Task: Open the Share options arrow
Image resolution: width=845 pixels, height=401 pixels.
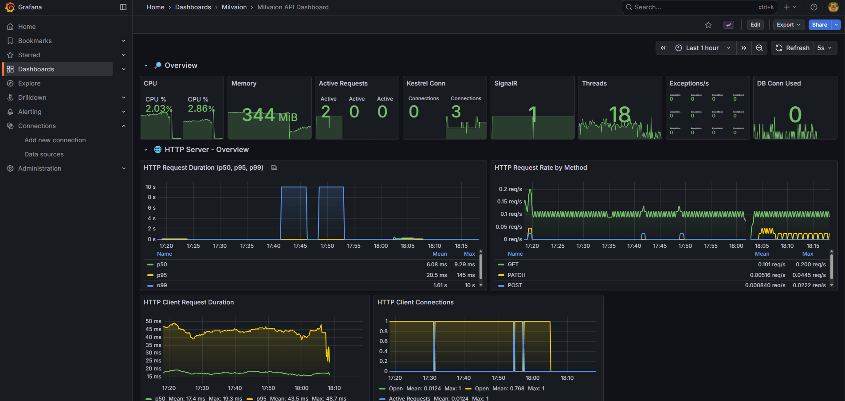Action: point(836,25)
